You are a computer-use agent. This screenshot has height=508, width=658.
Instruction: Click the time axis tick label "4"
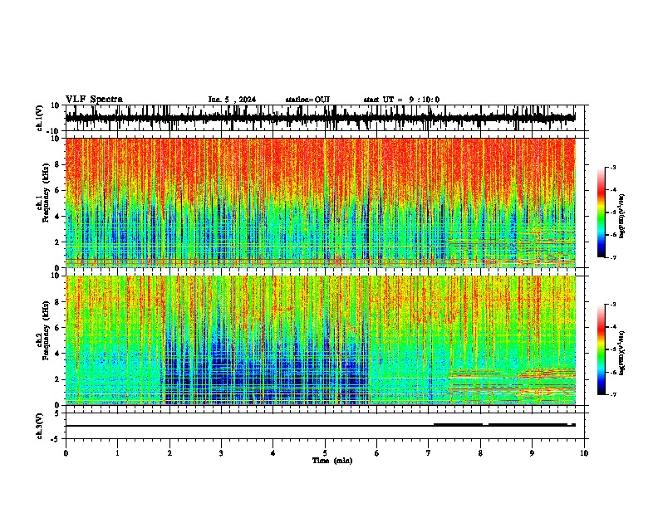[273, 453]
